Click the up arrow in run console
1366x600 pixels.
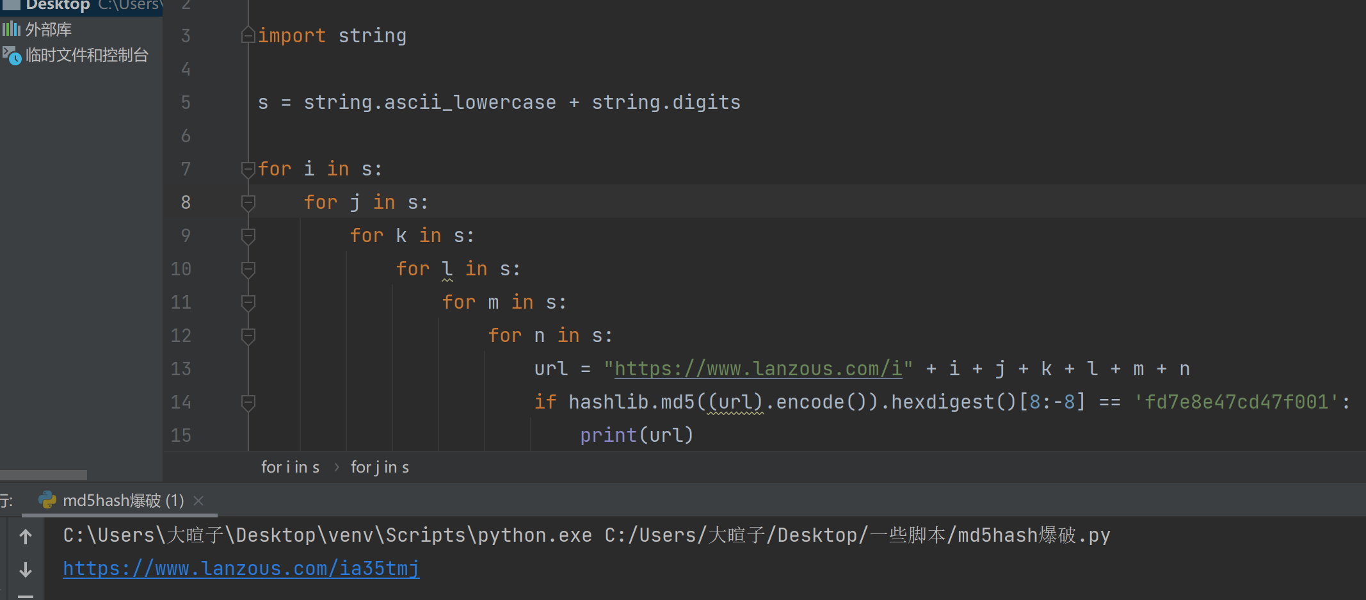[x=26, y=536]
